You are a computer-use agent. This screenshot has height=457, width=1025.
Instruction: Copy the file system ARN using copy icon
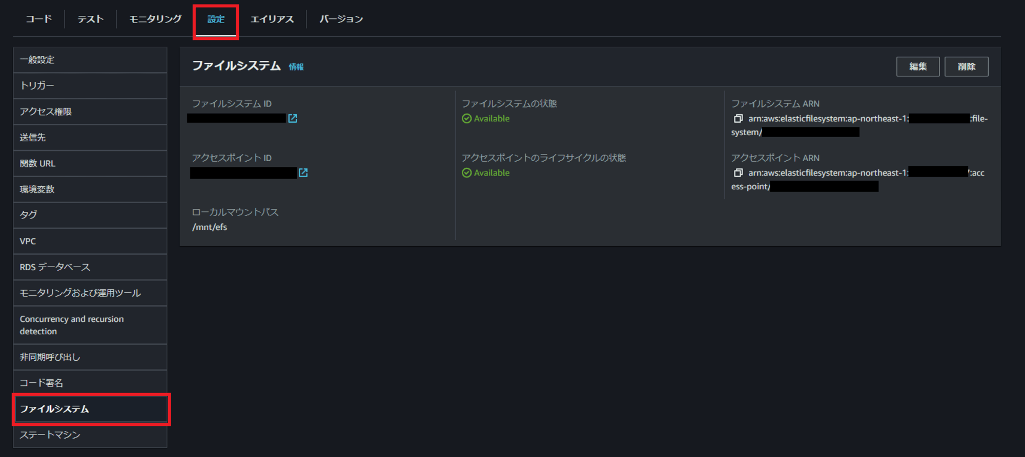click(738, 118)
